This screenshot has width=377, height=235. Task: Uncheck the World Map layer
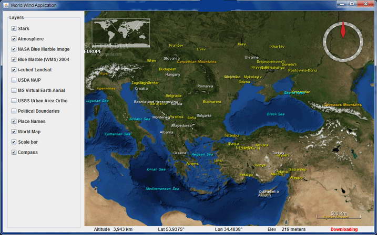click(x=14, y=132)
